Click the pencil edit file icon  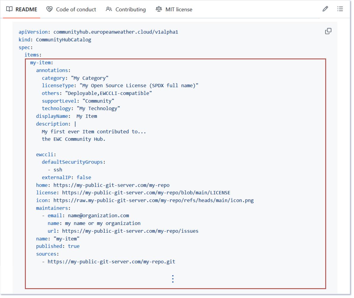pos(325,9)
